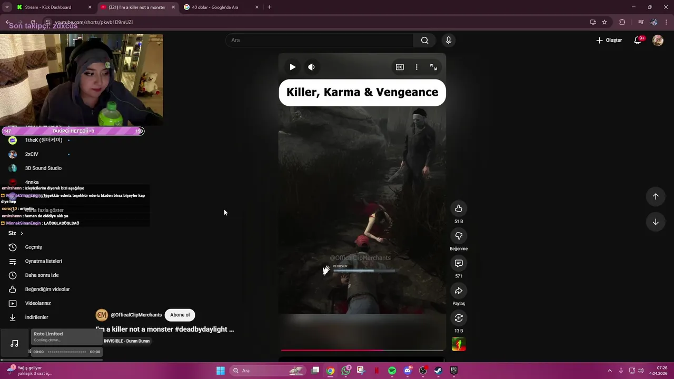Open the Shorts three-dot options menu
Screen dimensions: 674x379
pyautogui.click(x=417, y=67)
